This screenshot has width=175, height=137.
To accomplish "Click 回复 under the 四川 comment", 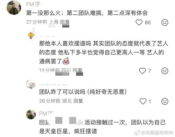I will click(x=78, y=70).
